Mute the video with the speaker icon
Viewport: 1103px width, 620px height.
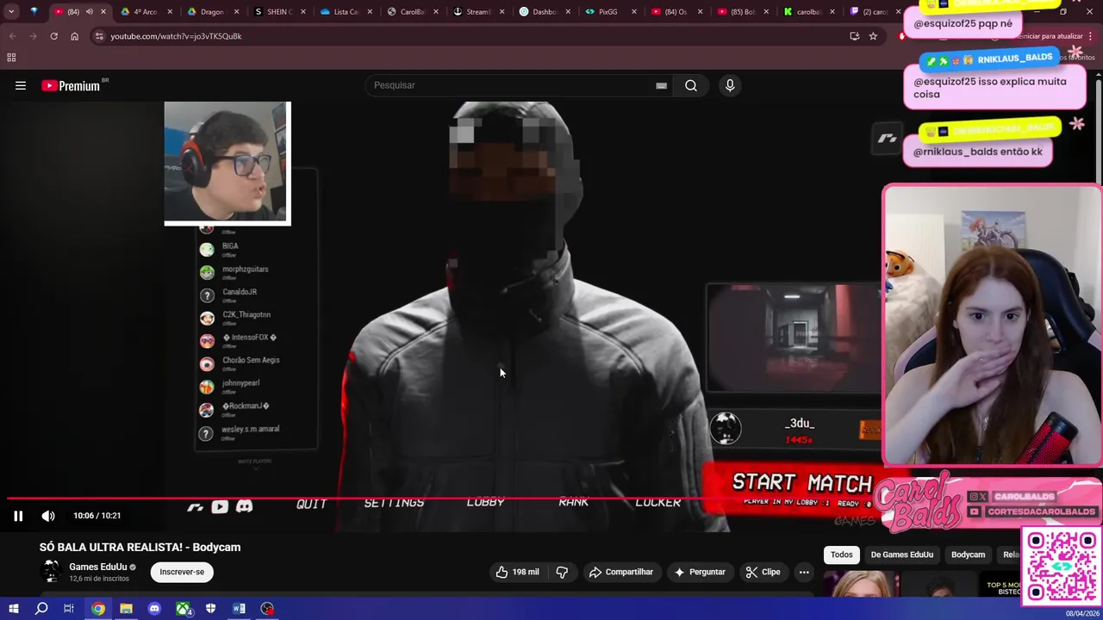(48, 516)
